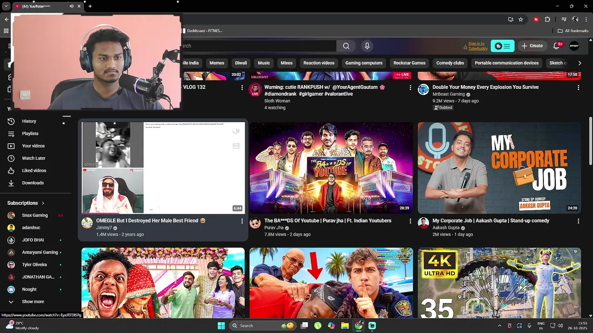This screenshot has height=333, width=593.
Task: Open Chrome profile avatar
Action: [x=575, y=19]
